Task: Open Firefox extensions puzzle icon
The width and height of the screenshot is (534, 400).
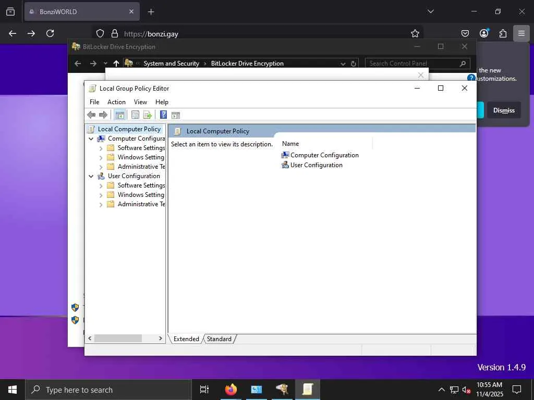Action: tap(503, 33)
